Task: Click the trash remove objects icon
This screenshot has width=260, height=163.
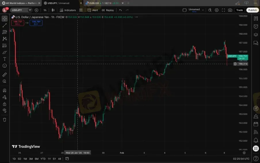Action: click(x=5, y=120)
